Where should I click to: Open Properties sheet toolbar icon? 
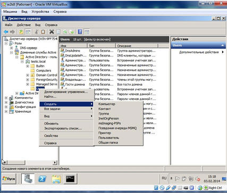click(x=58, y=32)
